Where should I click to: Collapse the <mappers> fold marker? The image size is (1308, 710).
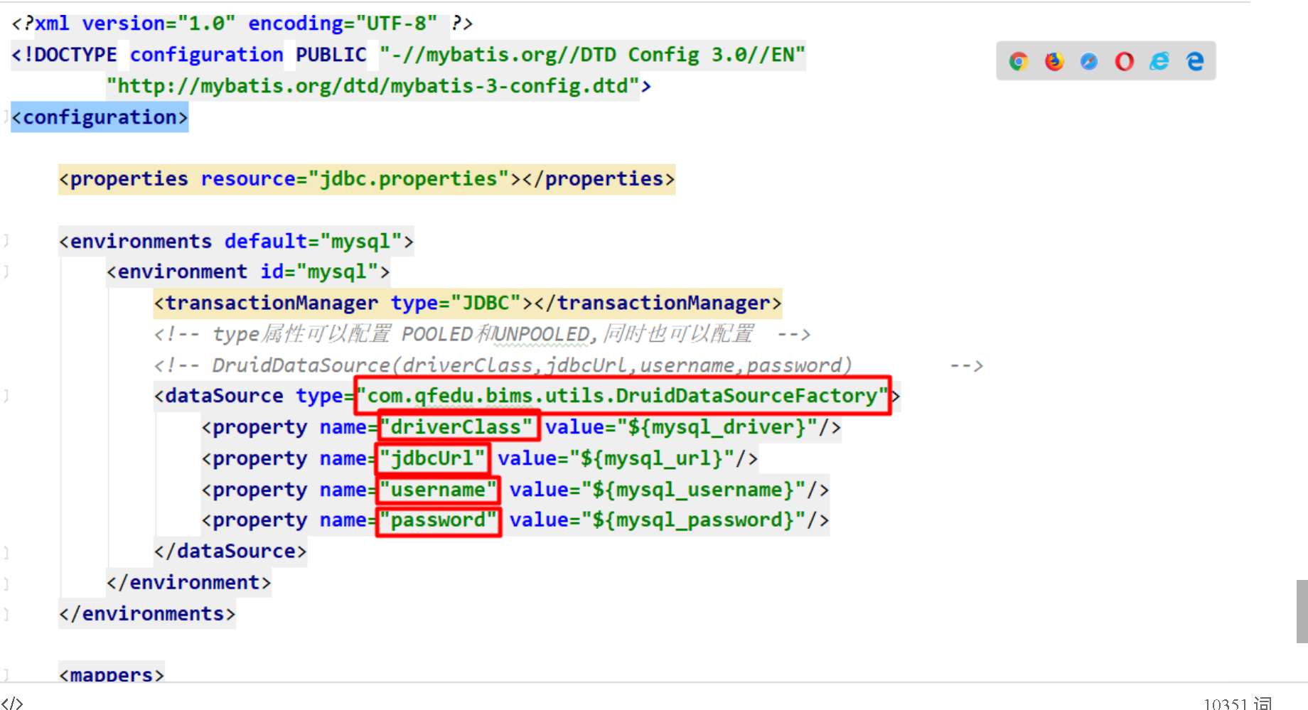coord(6,674)
